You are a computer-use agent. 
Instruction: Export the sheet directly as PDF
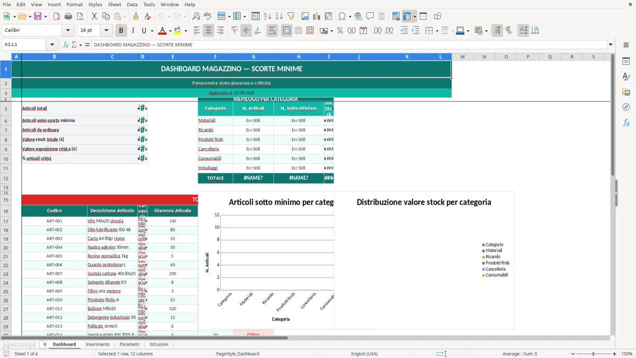pos(57,16)
